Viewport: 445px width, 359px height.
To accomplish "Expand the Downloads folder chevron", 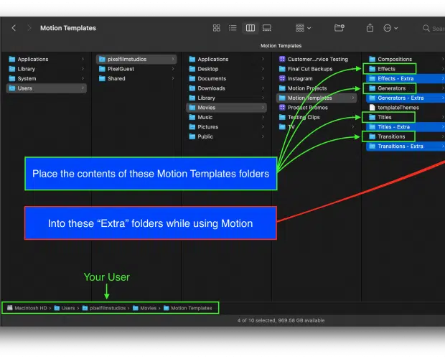I will click(263, 88).
